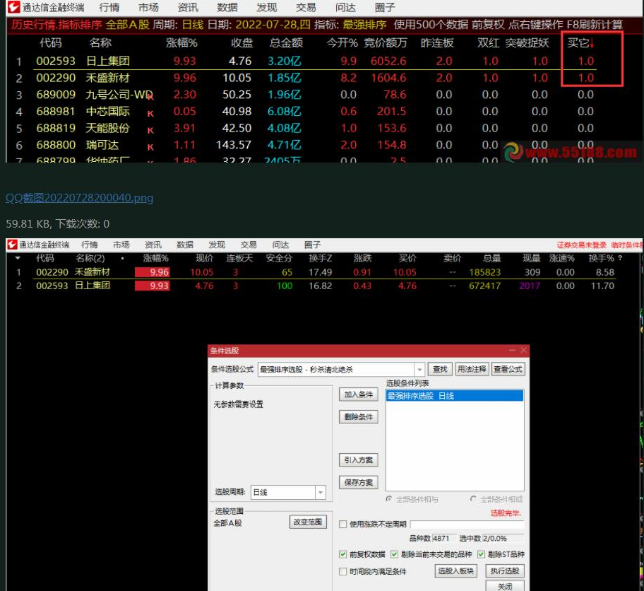This screenshot has width=644, height=591.
Task: Click the 换手Z column header
Action: [321, 258]
